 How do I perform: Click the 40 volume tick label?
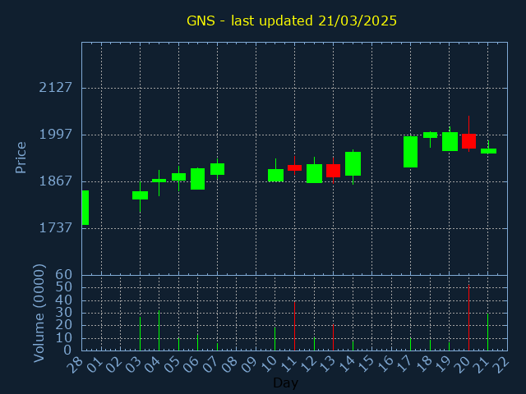[x=64, y=300]
